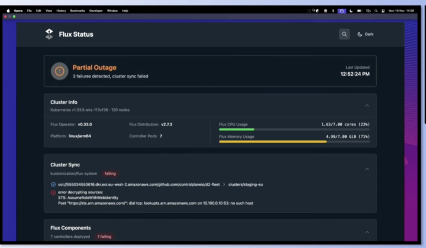Collapse the Cluster Info section

(x=366, y=105)
